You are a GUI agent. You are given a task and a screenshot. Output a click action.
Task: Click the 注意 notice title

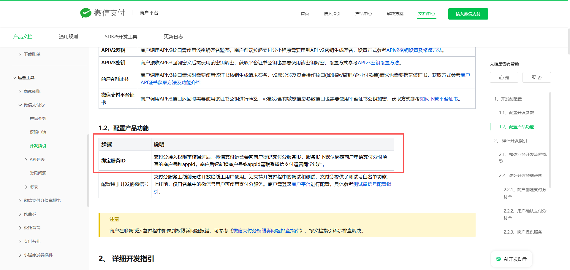point(114,219)
